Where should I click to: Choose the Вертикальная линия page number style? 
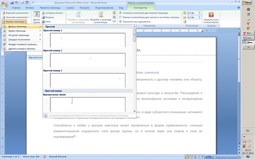click(88, 104)
